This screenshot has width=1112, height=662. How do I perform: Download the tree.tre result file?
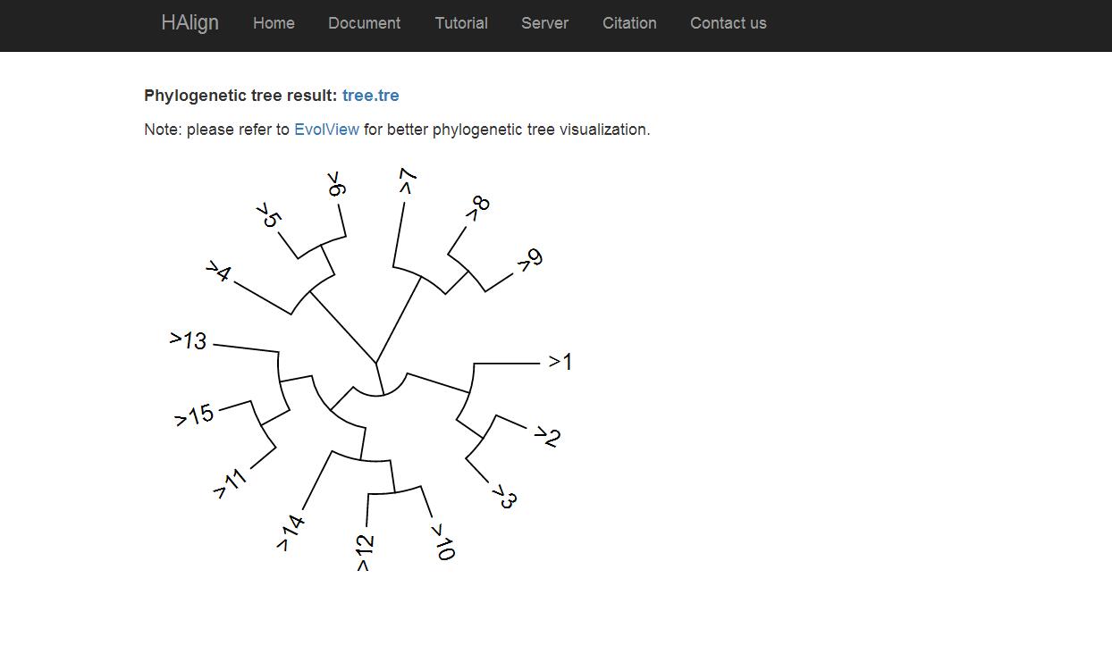370,96
